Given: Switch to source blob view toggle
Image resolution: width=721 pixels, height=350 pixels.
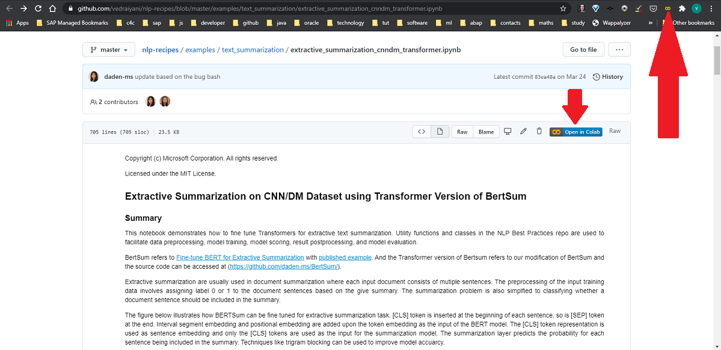Looking at the screenshot, I should (421, 132).
